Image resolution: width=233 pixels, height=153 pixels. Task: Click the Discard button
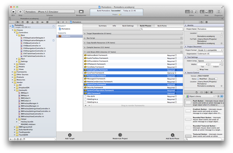[x=213, y=78]
